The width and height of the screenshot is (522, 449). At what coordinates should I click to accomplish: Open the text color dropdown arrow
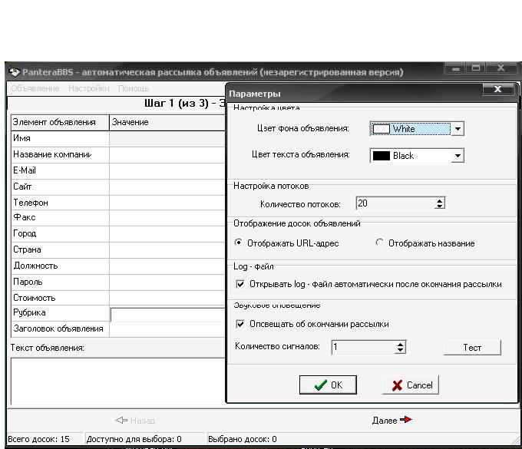tap(458, 156)
